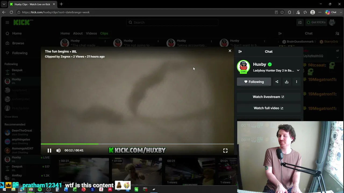
Task: Play the 01:09 clip thumbnail
Action: (137, 171)
